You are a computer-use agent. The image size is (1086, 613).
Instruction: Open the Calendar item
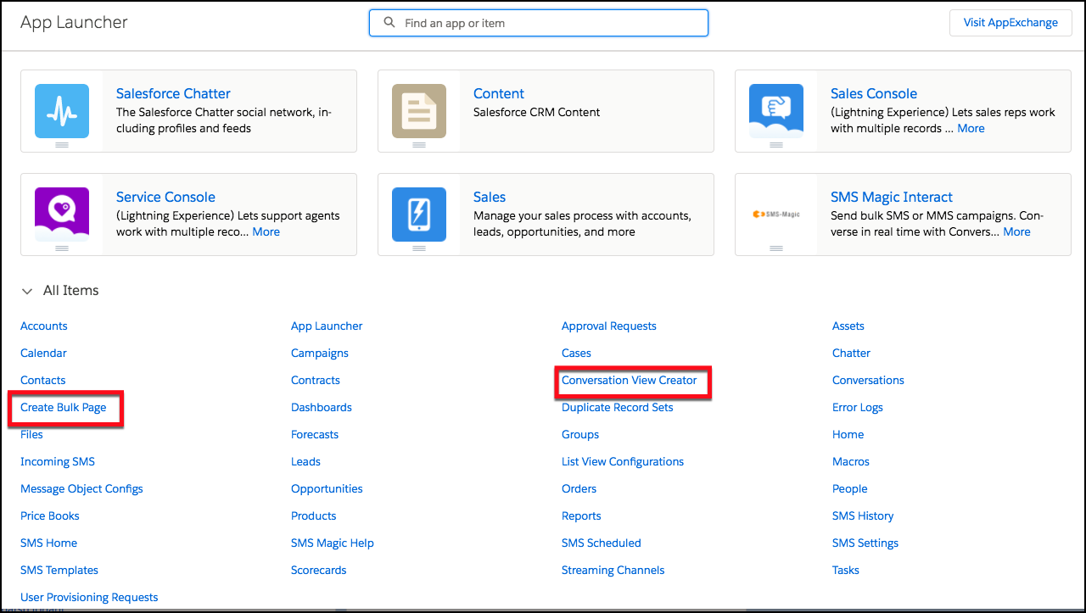(x=43, y=354)
